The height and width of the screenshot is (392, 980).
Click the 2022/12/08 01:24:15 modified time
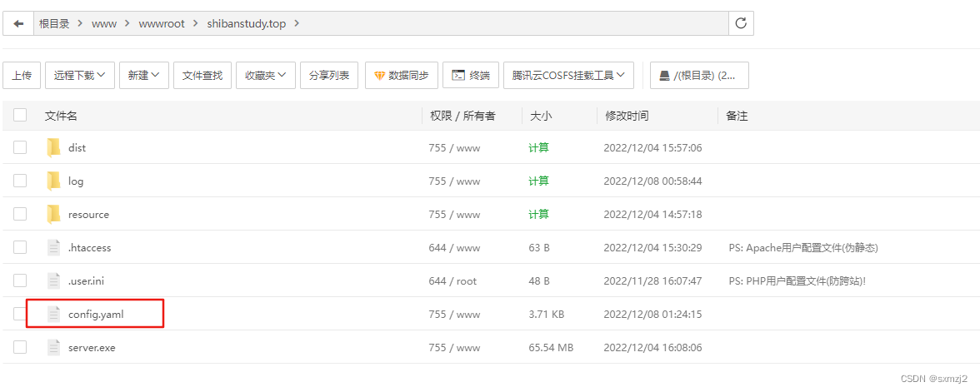click(652, 315)
